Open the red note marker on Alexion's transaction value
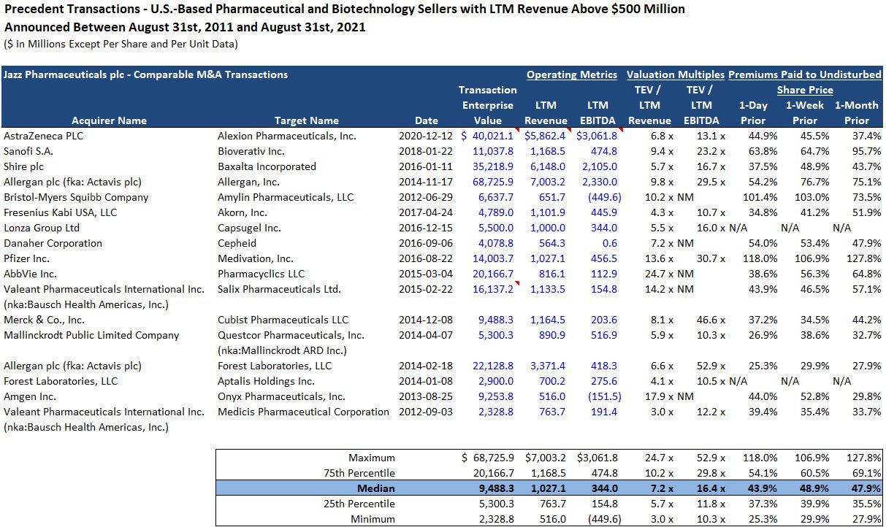 pyautogui.click(x=516, y=132)
